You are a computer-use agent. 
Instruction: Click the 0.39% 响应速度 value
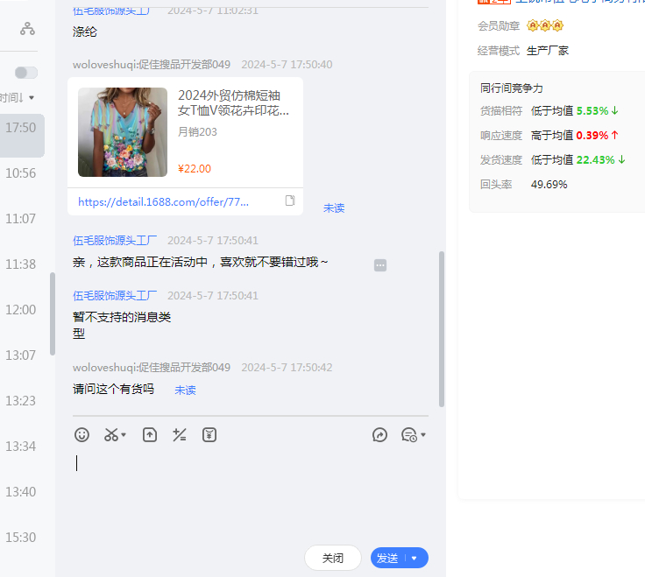592,135
